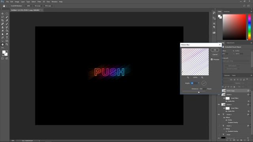Toggle Smart Filters visibility under PUSH 4
This screenshot has width=253, height=142.
[x=224, y=108]
